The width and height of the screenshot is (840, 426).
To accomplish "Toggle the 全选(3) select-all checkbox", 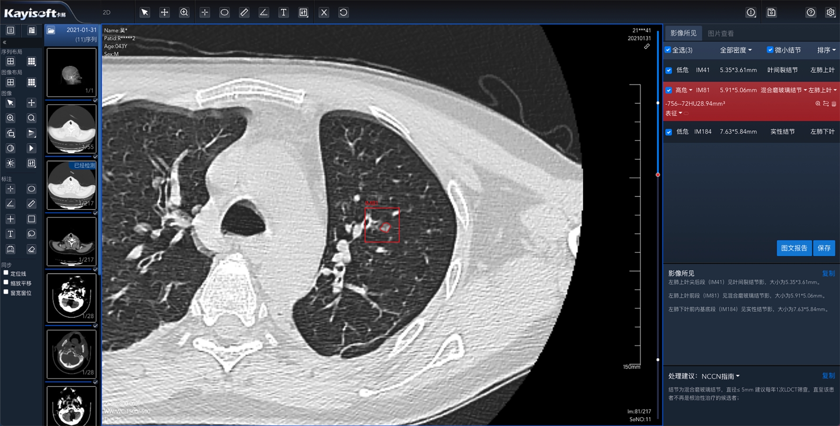I will 668,50.
